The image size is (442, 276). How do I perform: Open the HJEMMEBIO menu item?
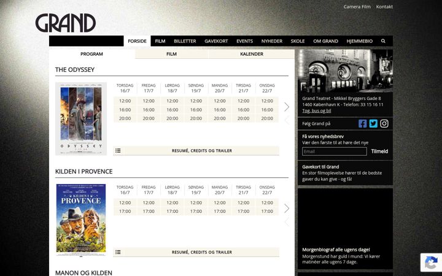click(x=360, y=41)
